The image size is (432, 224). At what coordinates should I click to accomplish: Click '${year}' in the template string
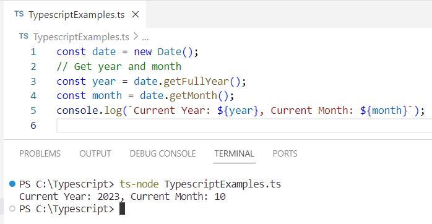(x=238, y=111)
